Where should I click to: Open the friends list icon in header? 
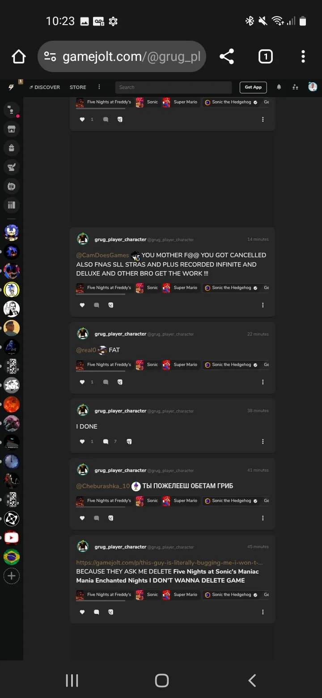[295, 87]
